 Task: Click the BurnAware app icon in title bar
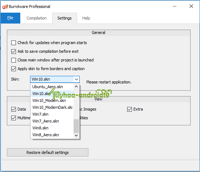coord(5,7)
